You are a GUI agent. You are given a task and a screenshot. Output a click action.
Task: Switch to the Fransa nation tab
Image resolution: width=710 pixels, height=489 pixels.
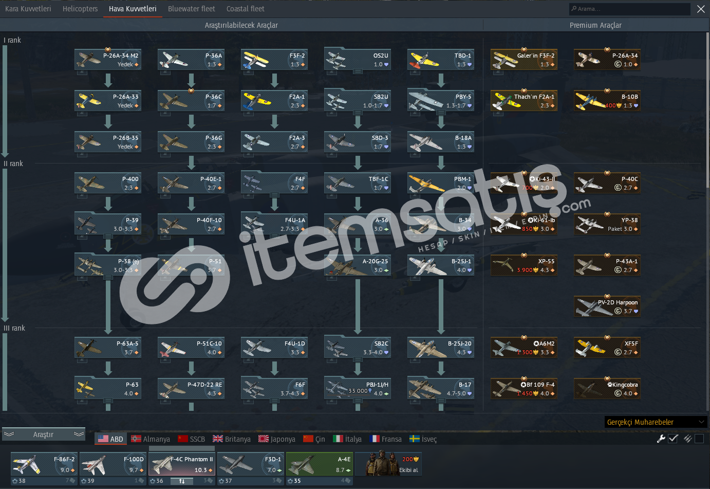pos(385,439)
